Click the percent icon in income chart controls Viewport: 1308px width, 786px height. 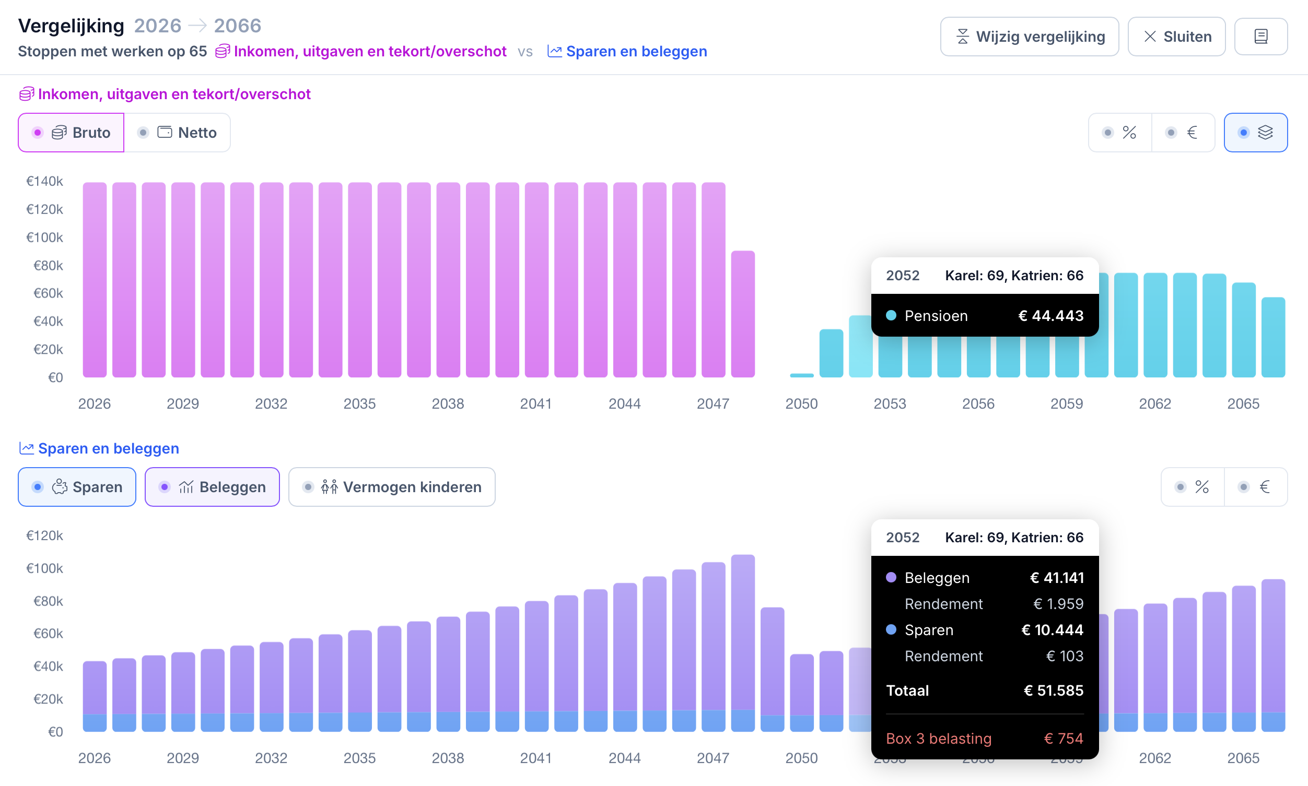tap(1129, 133)
